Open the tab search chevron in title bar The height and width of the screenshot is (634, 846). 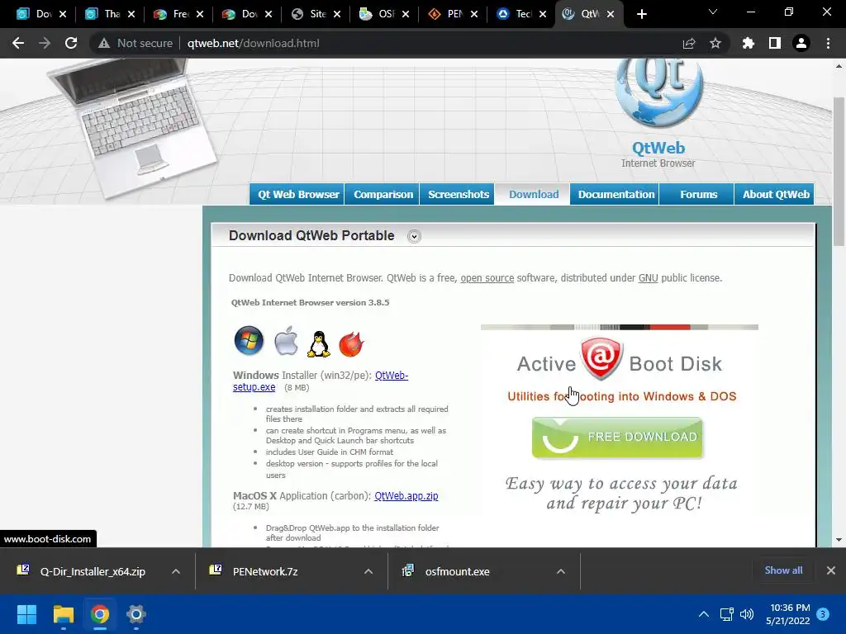click(713, 12)
